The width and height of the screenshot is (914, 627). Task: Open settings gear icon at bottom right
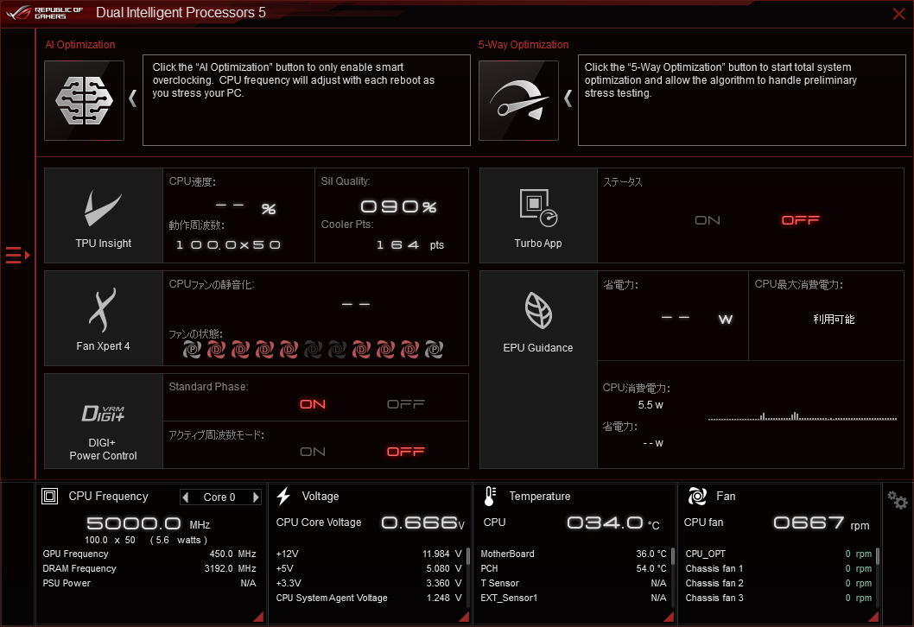point(897,500)
